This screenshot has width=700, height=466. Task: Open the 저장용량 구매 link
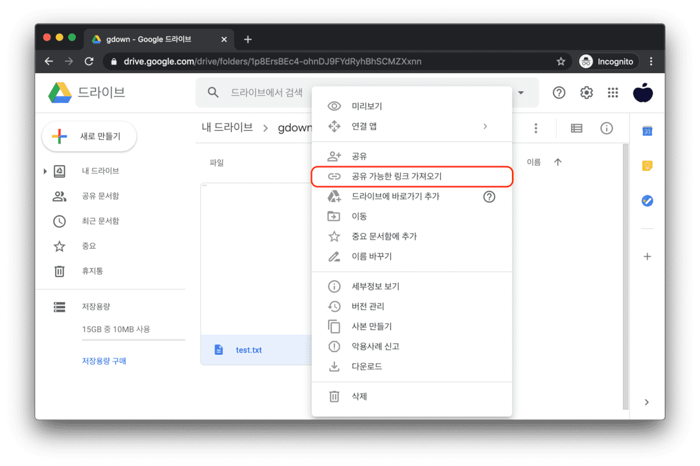click(x=104, y=361)
